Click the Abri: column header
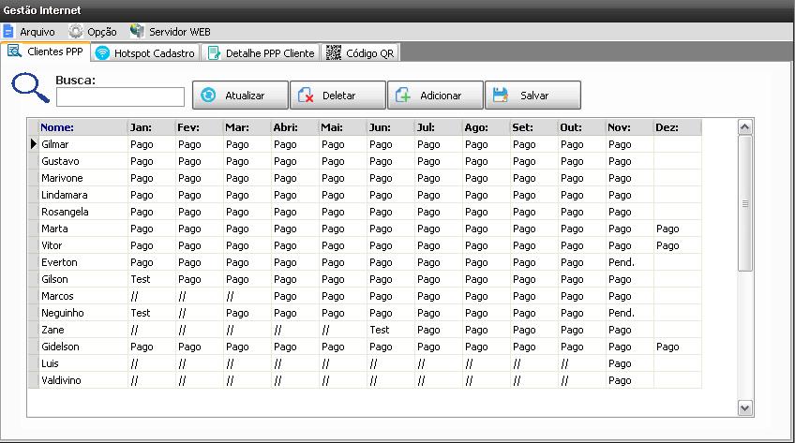The height and width of the screenshot is (443, 795). [294, 127]
